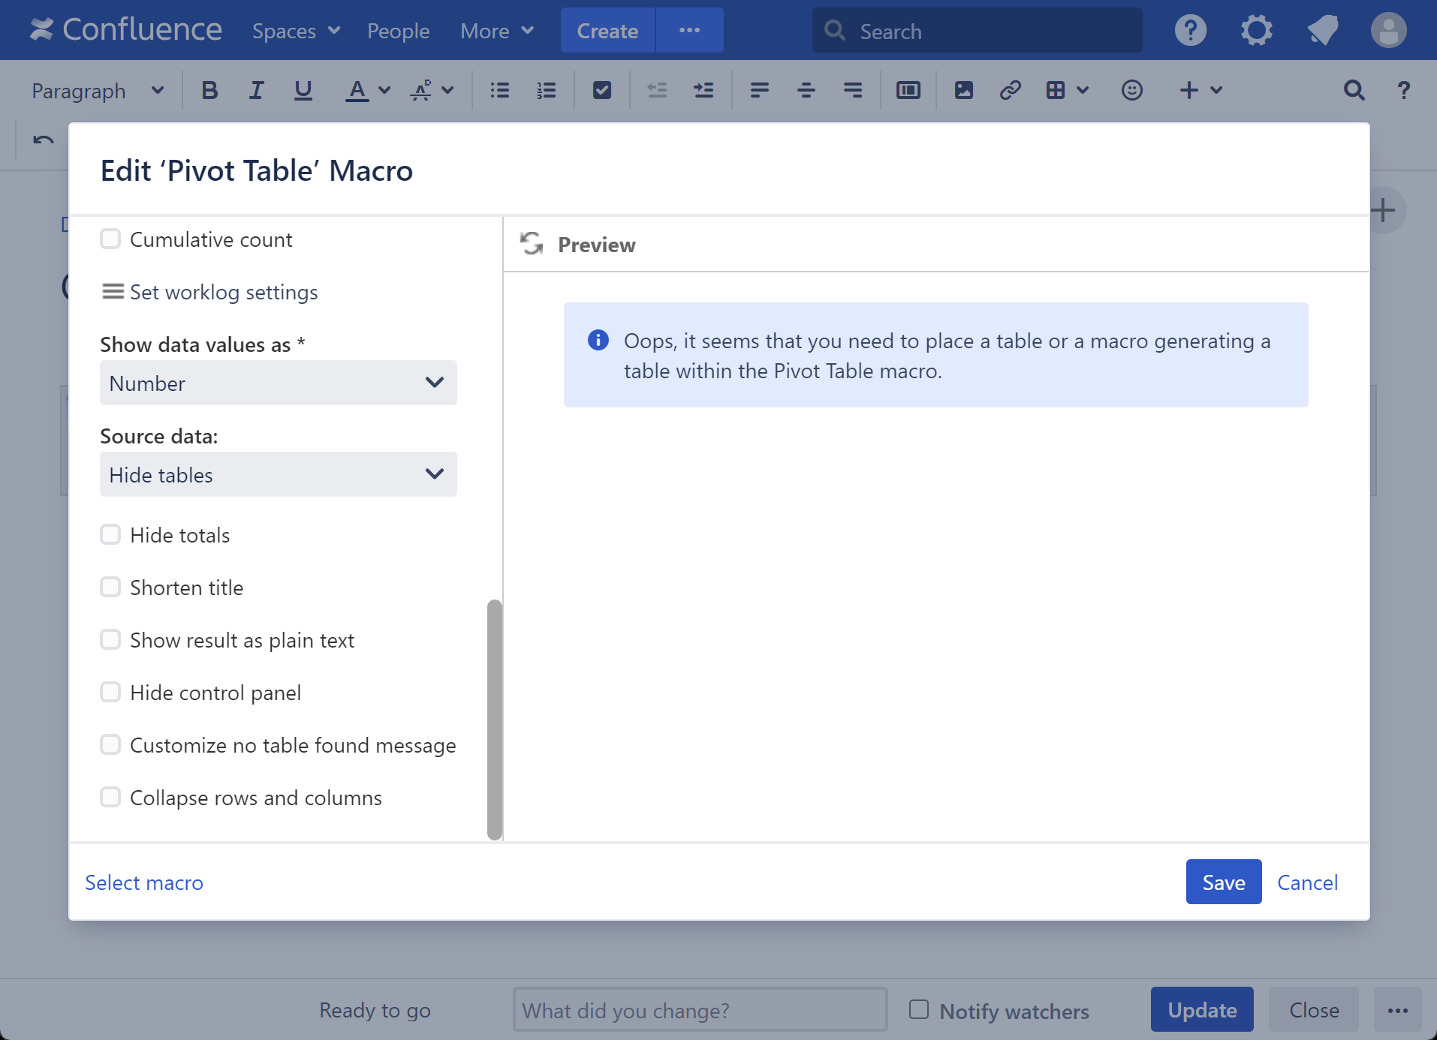Enable the Cumulative count checkbox
The width and height of the screenshot is (1437, 1040).
[x=110, y=239]
